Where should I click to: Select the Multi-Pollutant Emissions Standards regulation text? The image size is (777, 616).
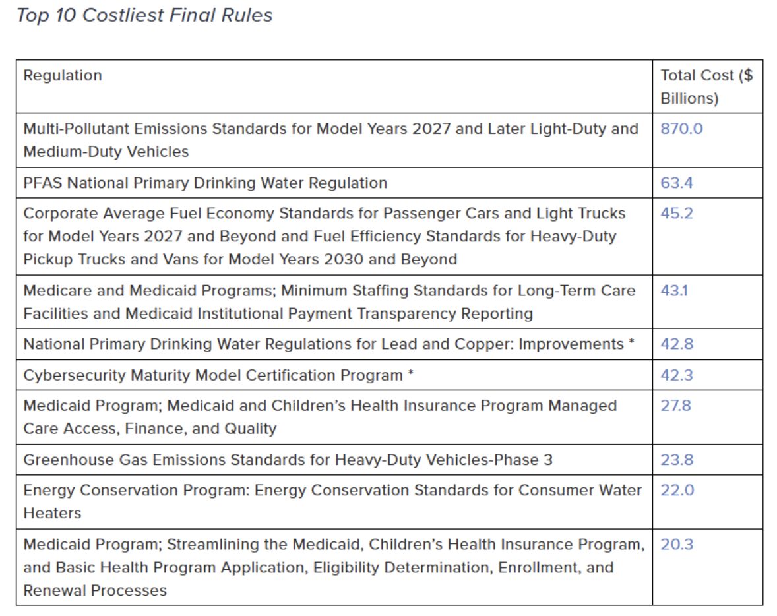point(330,140)
